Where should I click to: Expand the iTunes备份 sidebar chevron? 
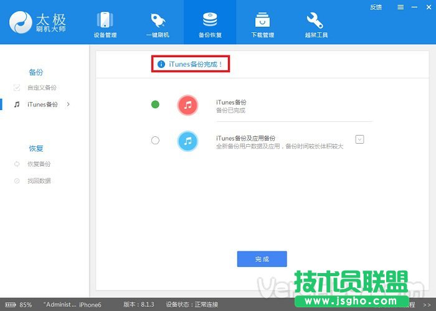coord(68,104)
